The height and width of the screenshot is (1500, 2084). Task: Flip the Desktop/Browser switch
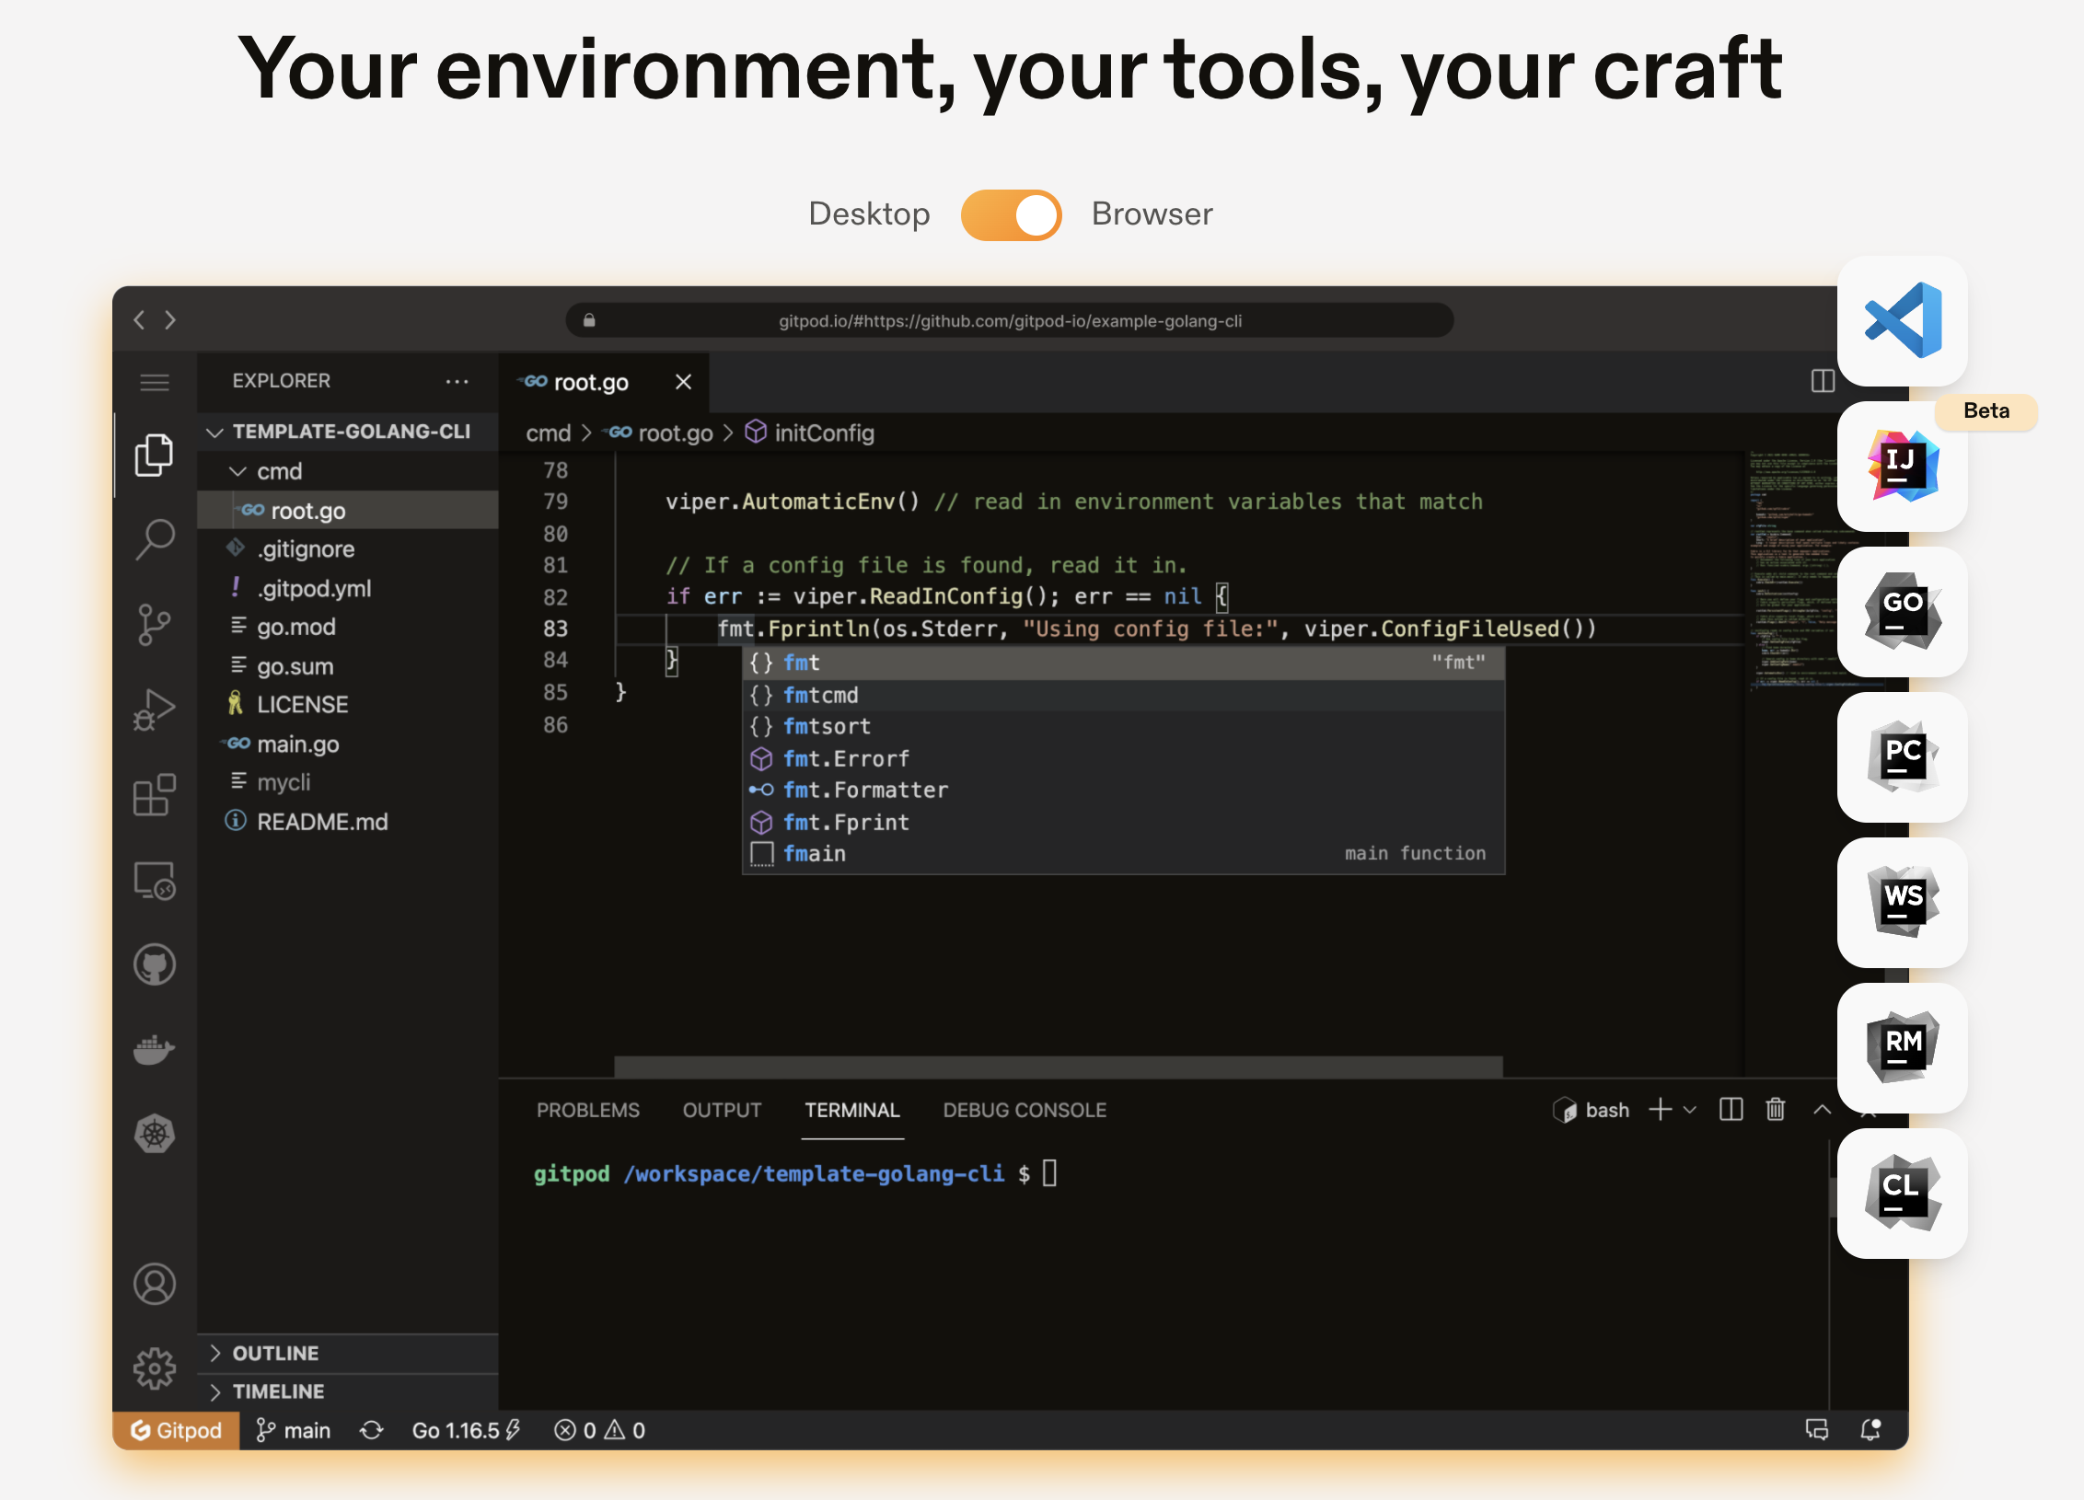1010,213
